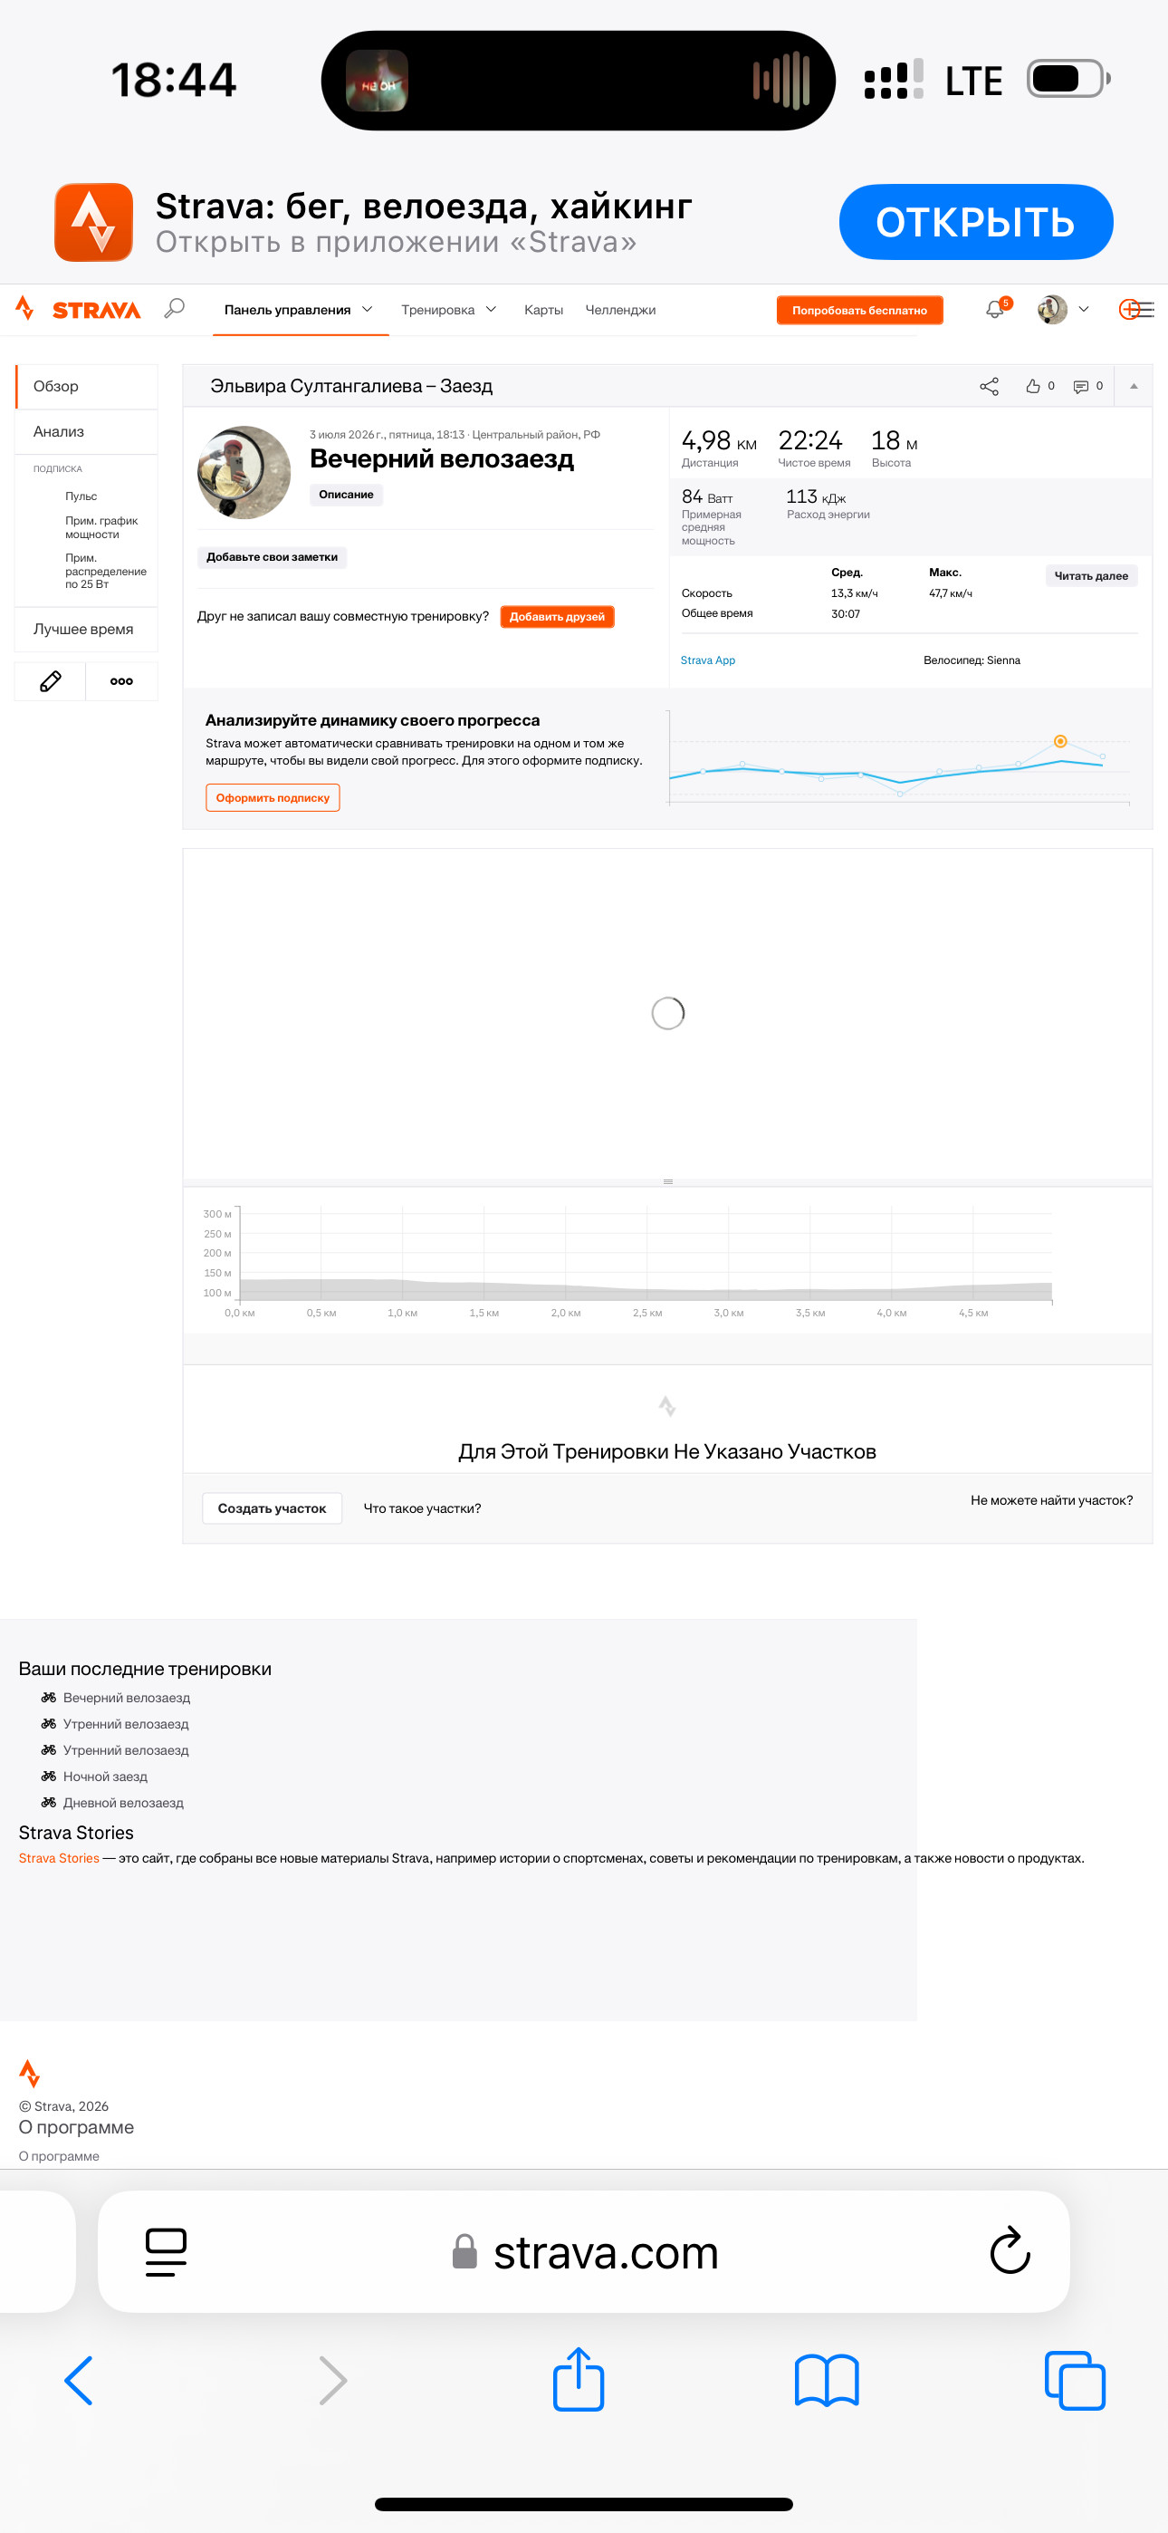This screenshot has height=2533, width=1168.
Task: Open the Карты menu item
Action: click(x=543, y=310)
